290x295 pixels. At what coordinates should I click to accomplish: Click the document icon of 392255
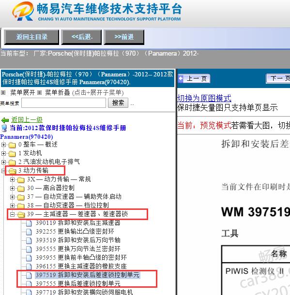point(29,232)
